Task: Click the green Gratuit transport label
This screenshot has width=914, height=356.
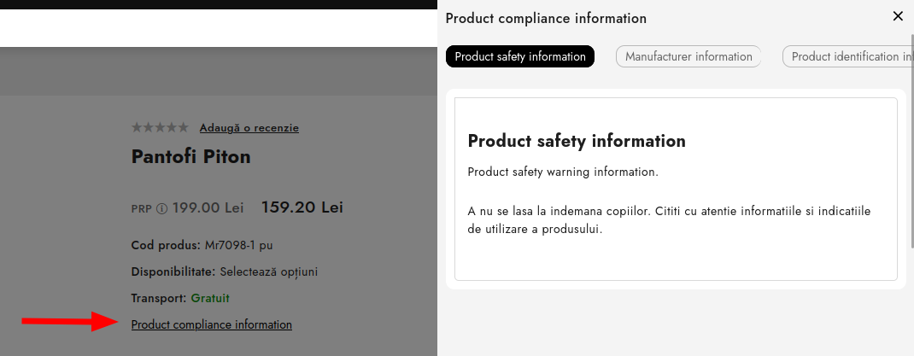Action: [210, 298]
